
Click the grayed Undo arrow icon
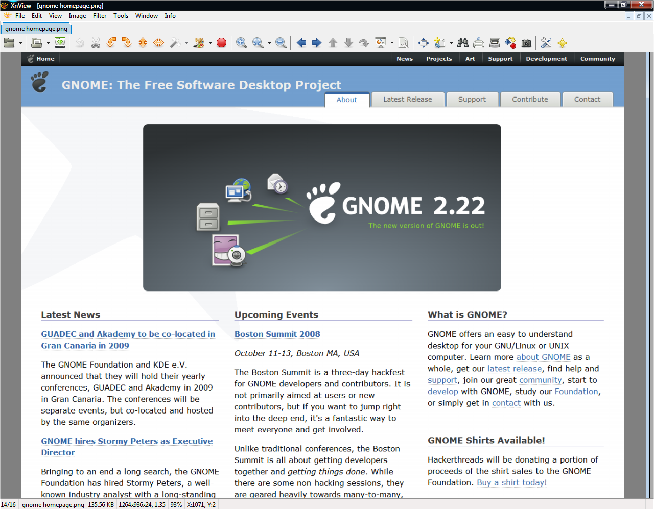(80, 43)
